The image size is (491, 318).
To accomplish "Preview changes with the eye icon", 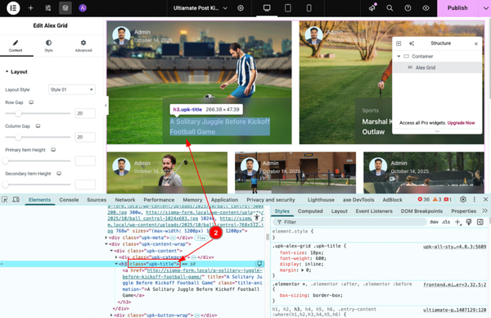I will point(426,8).
